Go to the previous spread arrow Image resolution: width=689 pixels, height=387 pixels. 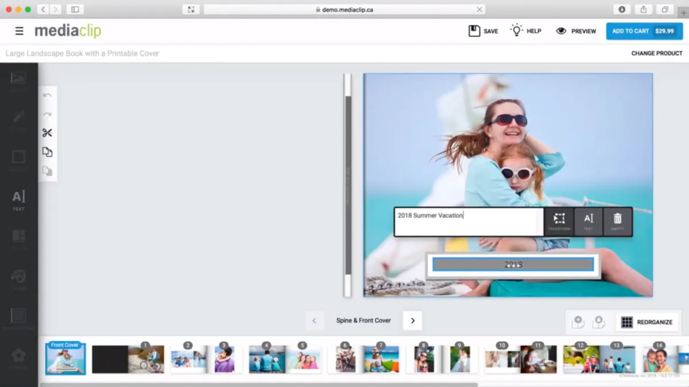(314, 320)
